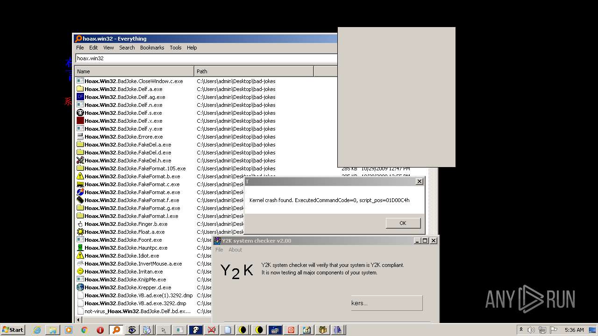
Task: Click the 5:36 AM clock in the taskbar
Action: pos(574,330)
